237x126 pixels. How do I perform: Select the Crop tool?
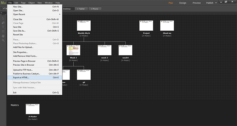coord(3,23)
